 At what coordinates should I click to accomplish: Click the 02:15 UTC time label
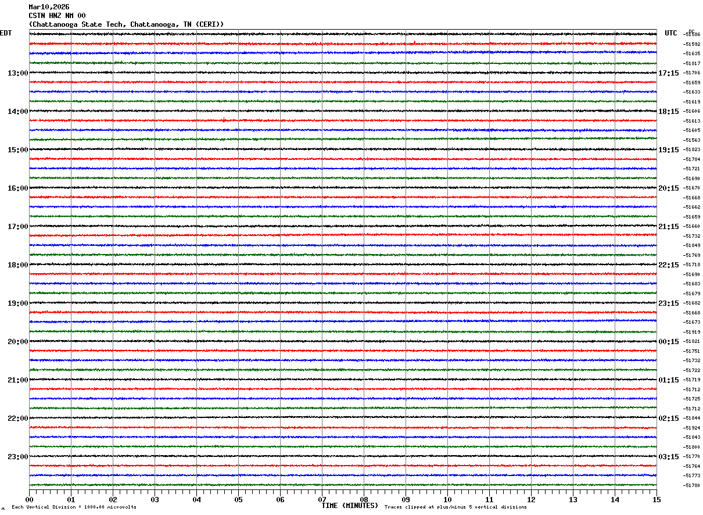[x=669, y=419]
